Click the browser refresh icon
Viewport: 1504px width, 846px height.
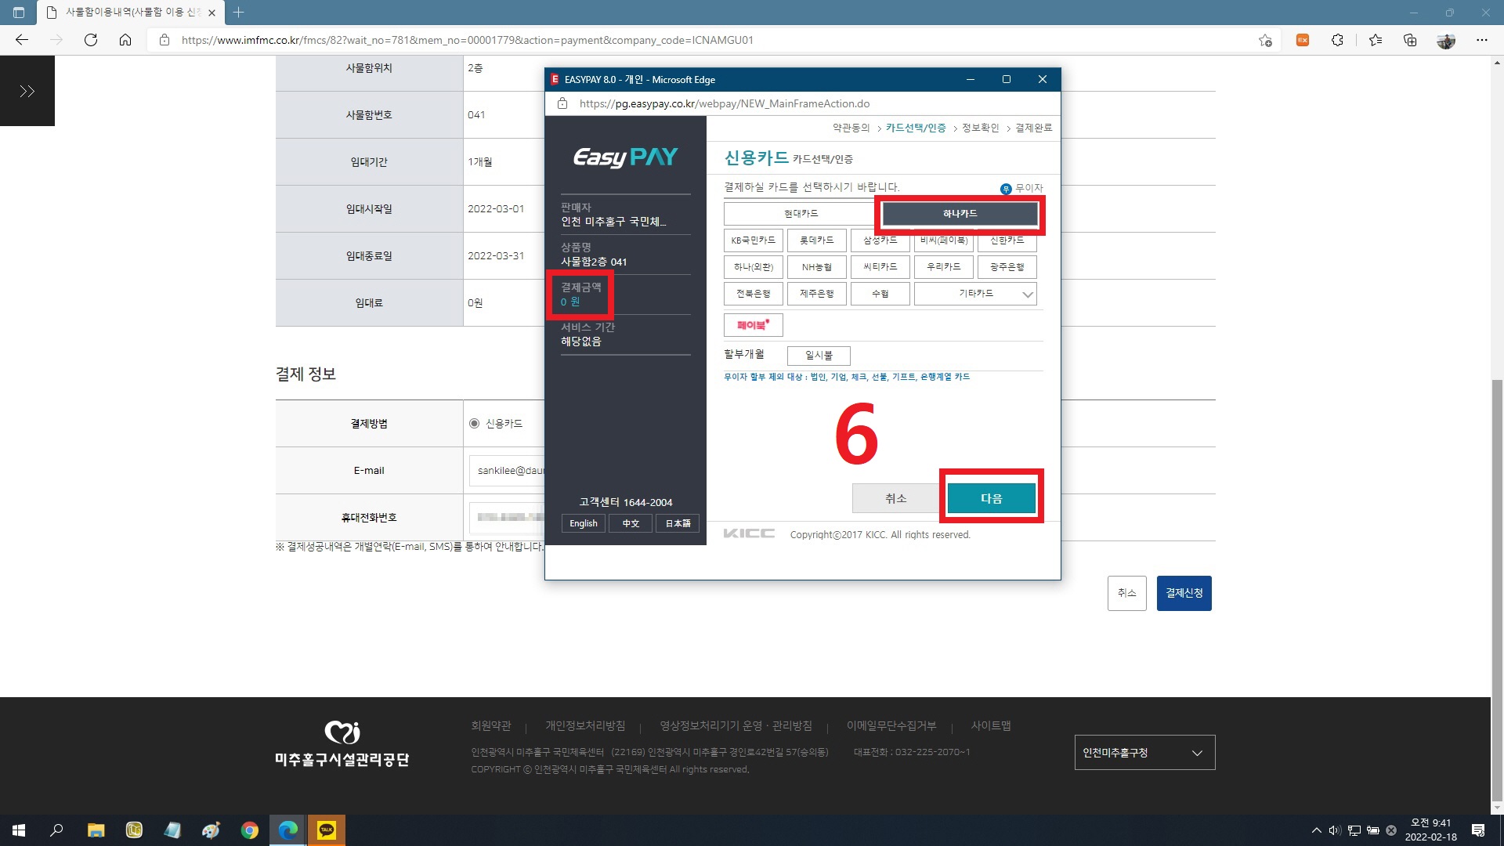[91, 40]
